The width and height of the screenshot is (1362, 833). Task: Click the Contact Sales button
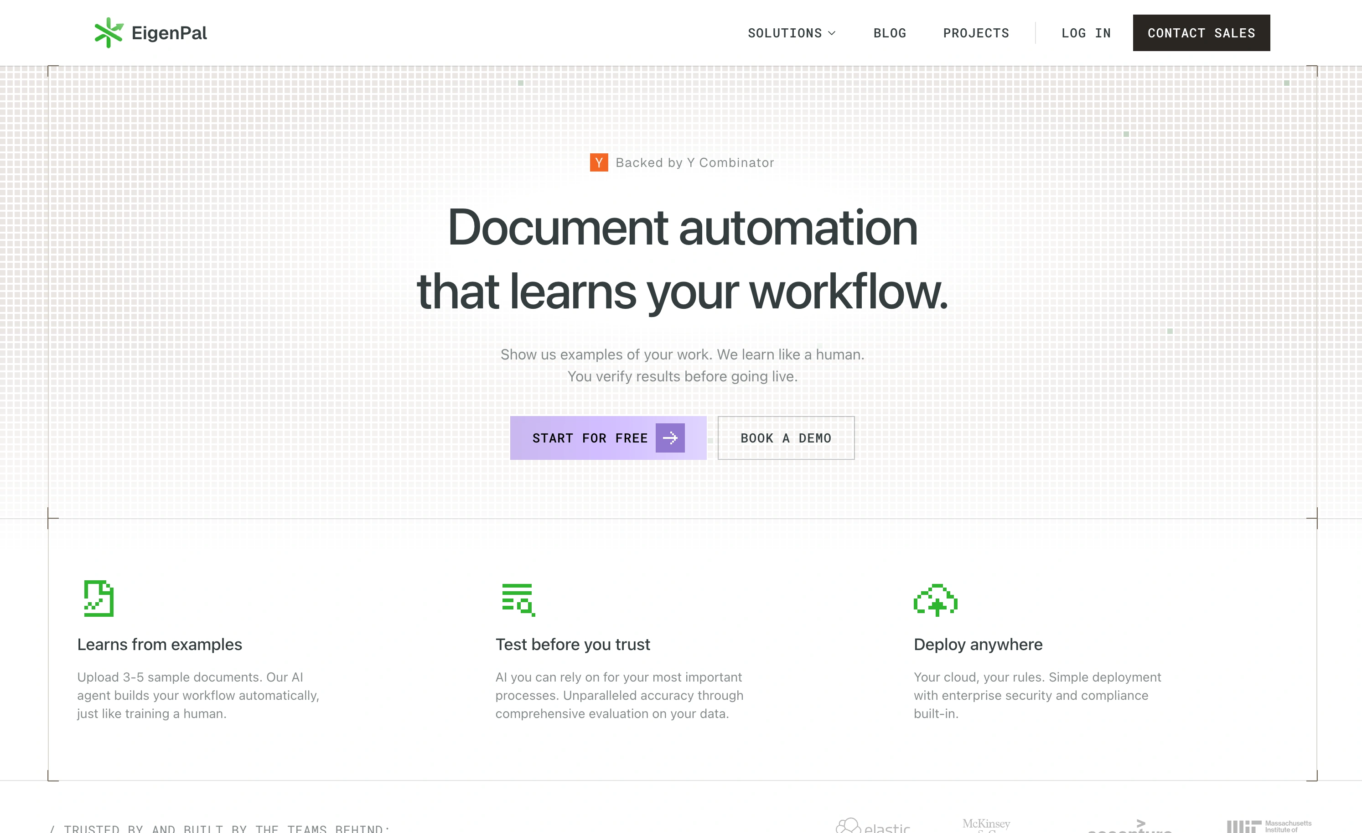[x=1201, y=33]
